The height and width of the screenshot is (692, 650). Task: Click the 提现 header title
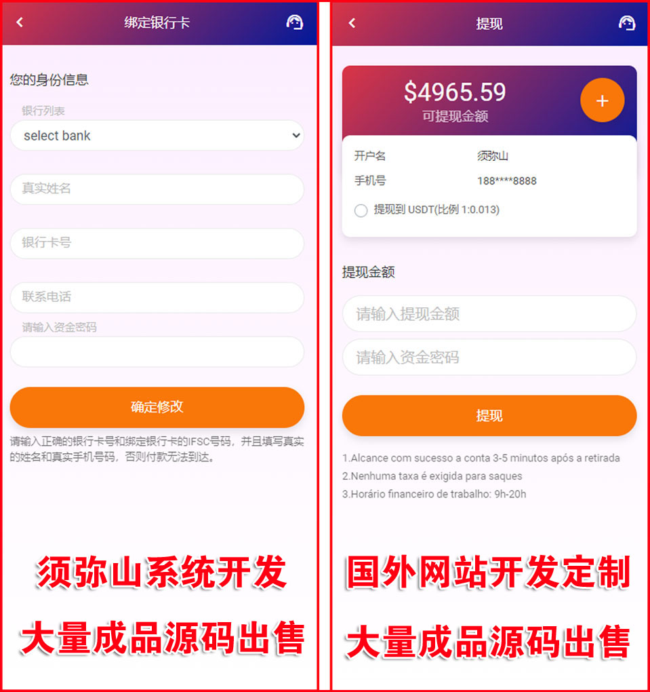click(x=489, y=24)
